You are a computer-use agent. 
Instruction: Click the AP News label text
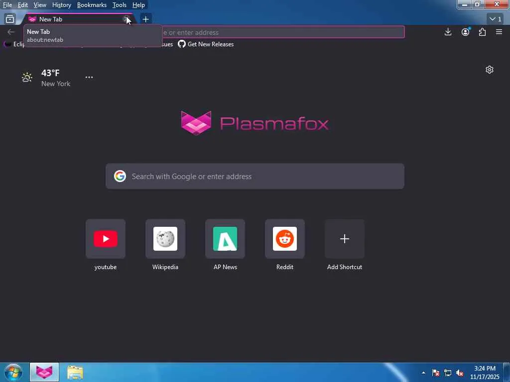225,267
